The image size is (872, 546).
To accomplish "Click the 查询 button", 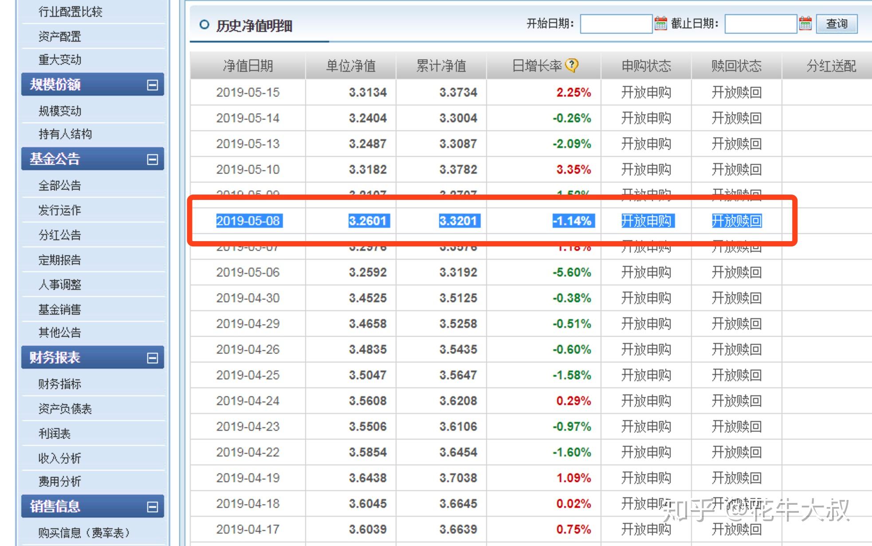I will pyautogui.click(x=837, y=23).
